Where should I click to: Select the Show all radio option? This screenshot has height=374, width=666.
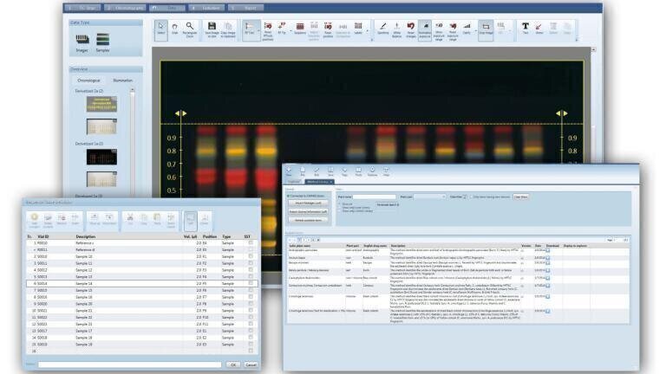point(340,204)
